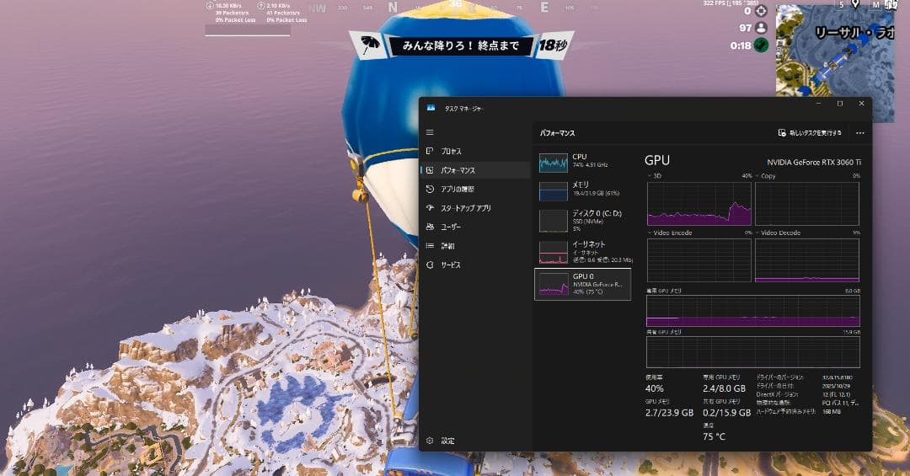910x476 pixels.
Task: Click the 18秒 countdown on the banner
Action: click(x=552, y=45)
